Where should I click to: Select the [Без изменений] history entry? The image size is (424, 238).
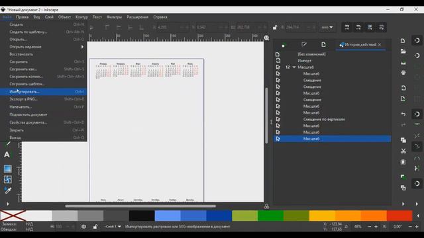[311, 54]
